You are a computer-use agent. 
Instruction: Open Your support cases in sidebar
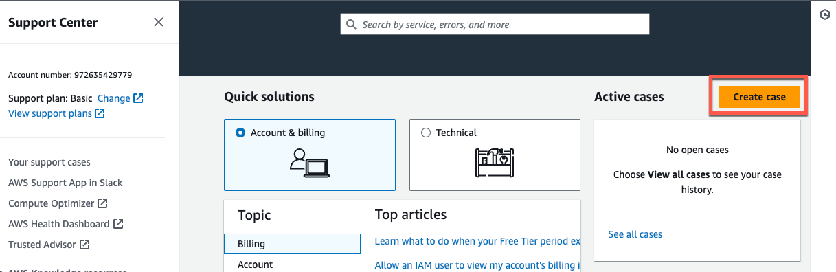[x=49, y=162]
